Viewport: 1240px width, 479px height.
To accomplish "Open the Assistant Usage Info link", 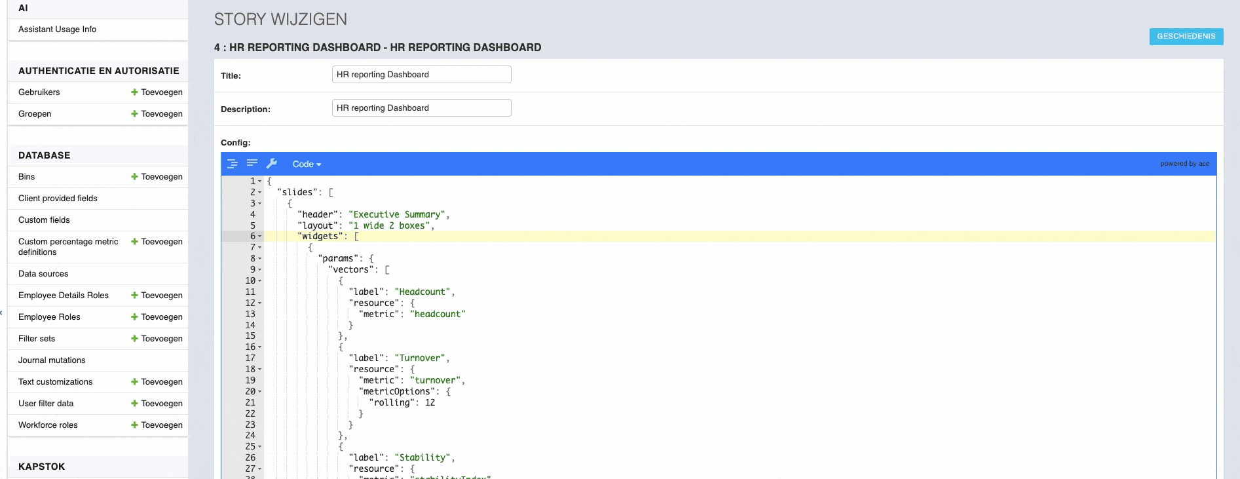I will tap(57, 29).
